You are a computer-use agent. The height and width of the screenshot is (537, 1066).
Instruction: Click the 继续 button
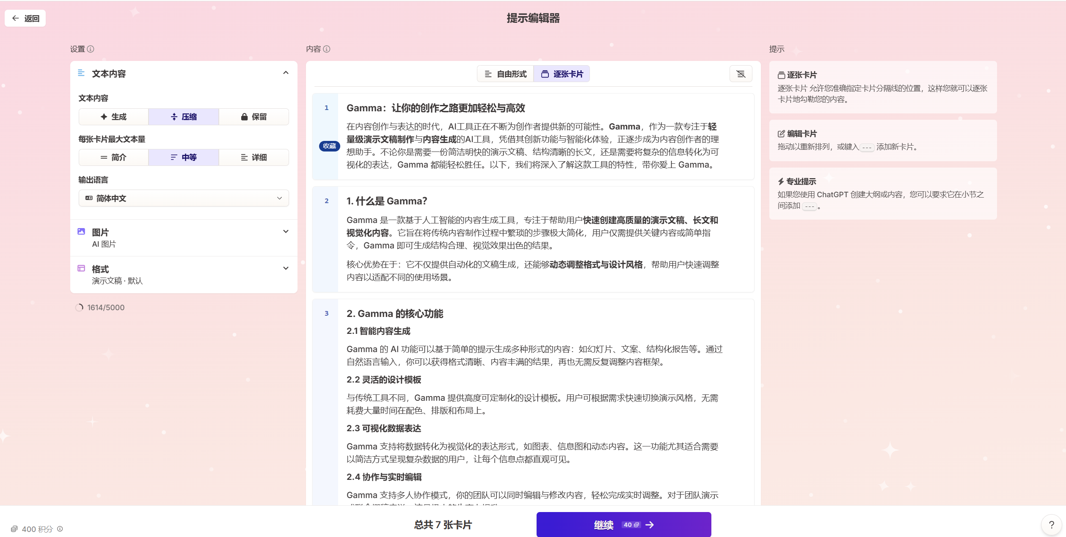[x=623, y=525]
